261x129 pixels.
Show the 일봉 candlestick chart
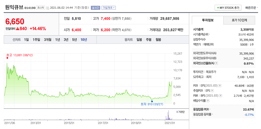(139, 40)
